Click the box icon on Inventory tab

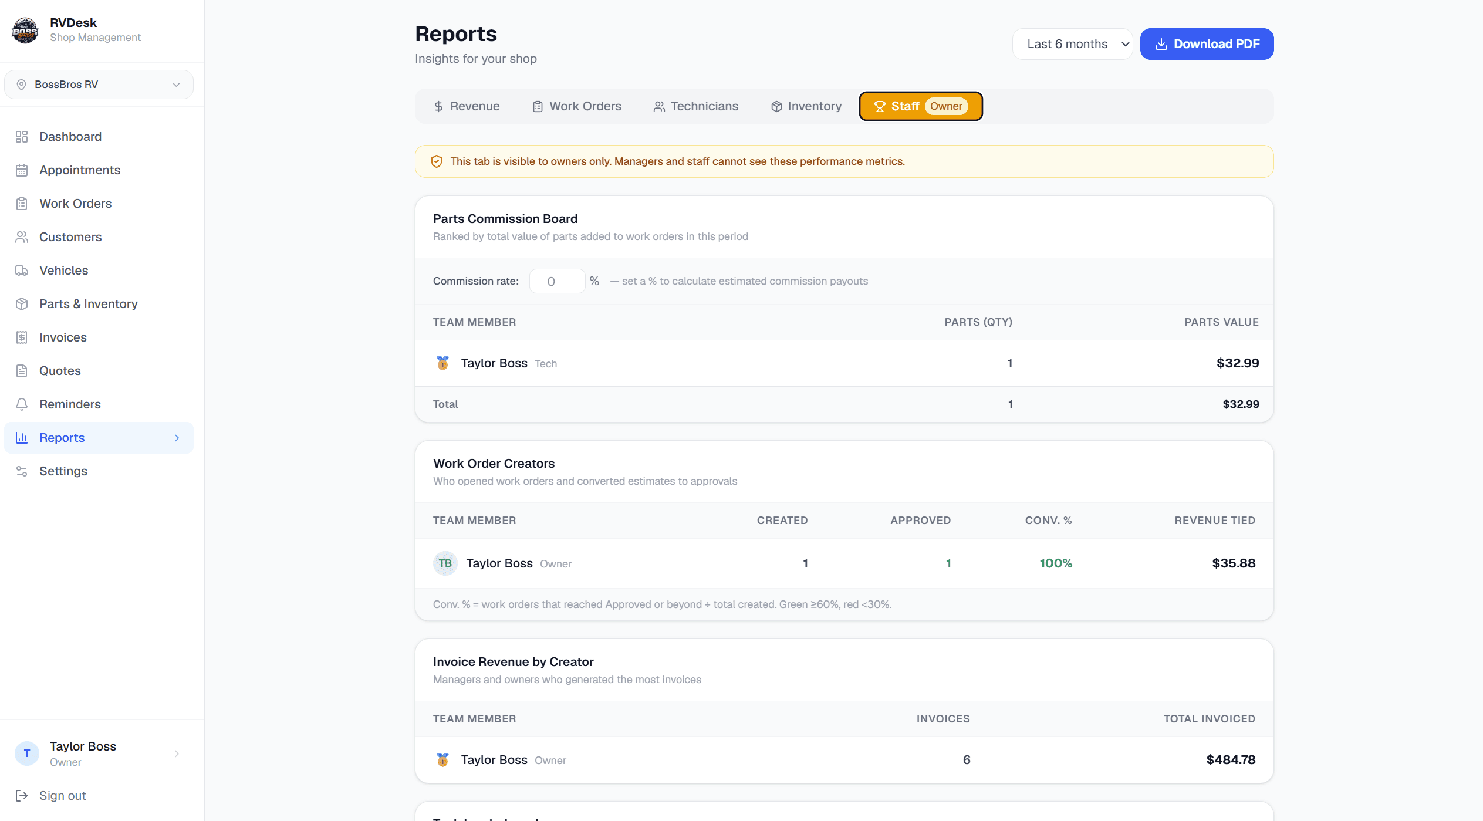[776, 107]
